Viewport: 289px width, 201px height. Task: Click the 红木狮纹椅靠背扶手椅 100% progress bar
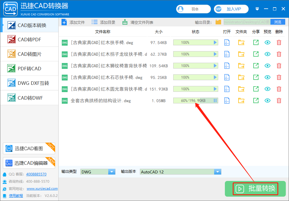coord(196,66)
